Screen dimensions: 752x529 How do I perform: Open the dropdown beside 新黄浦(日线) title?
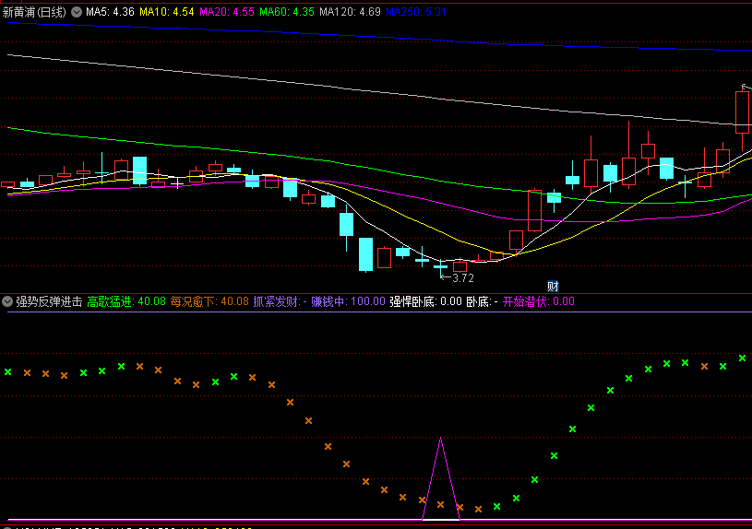point(77,12)
